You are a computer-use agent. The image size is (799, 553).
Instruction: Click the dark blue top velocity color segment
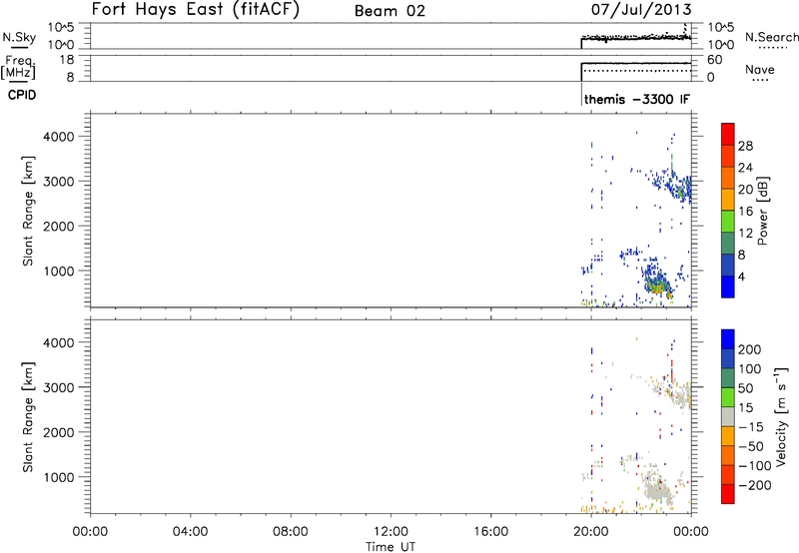pyautogui.click(x=728, y=339)
